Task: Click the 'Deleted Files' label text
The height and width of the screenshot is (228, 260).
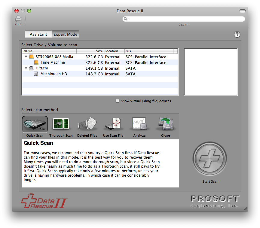Action: (x=87, y=135)
